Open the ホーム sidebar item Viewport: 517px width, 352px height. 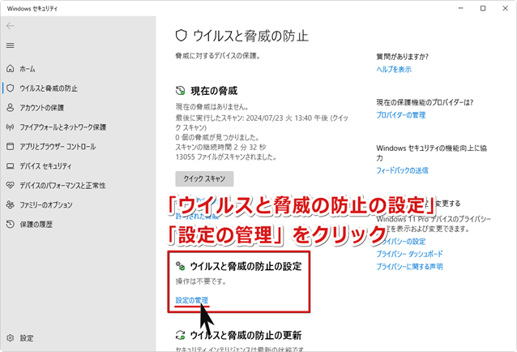click(28, 69)
